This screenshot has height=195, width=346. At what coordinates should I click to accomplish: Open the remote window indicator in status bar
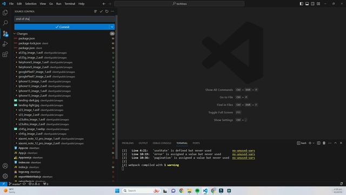click(4, 184)
